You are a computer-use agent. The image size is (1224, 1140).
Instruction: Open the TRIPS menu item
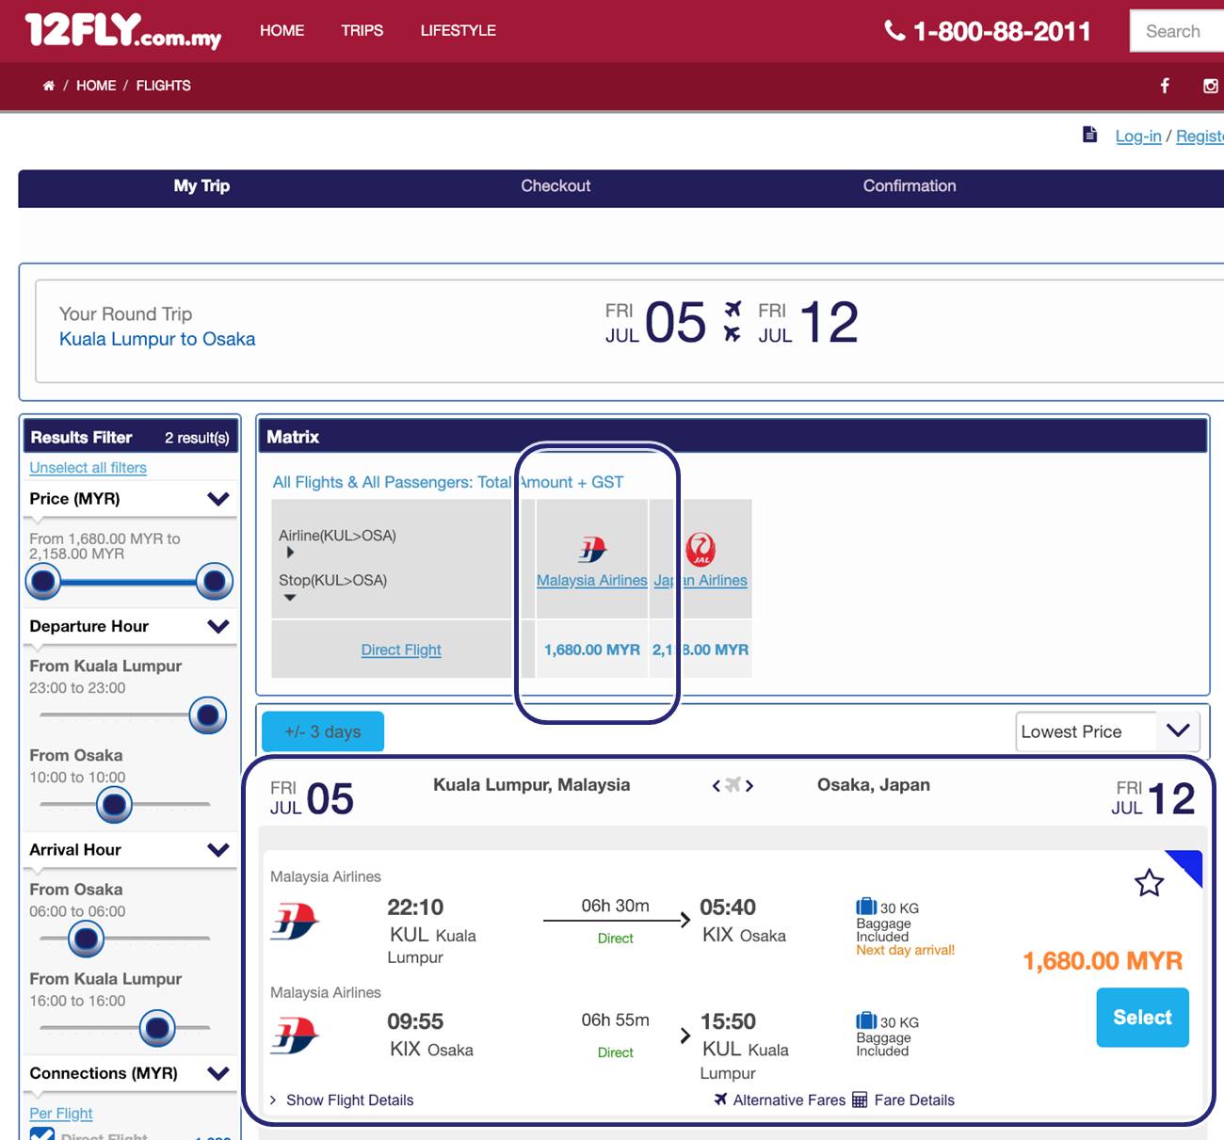[362, 31]
